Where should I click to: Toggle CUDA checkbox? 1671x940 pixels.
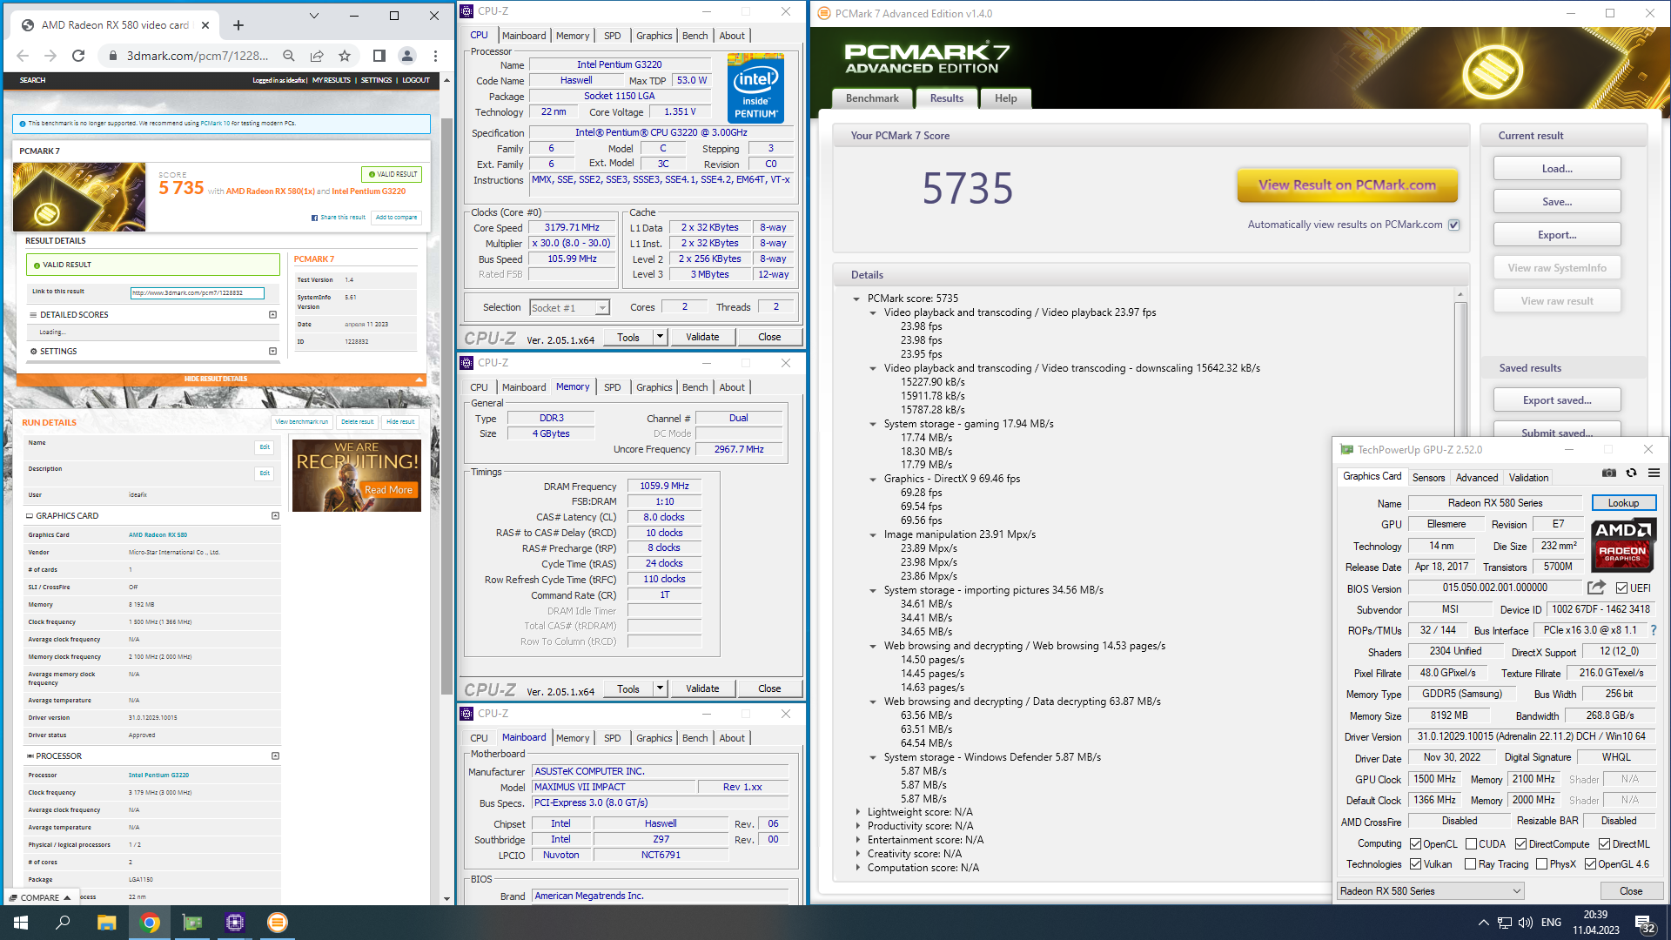[x=1471, y=844]
